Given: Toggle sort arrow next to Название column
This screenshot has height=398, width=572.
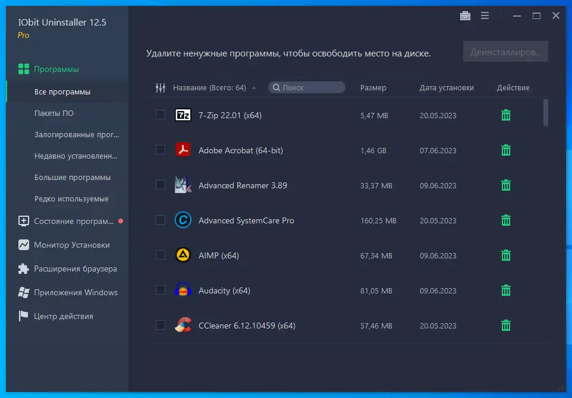Looking at the screenshot, I should (254, 88).
